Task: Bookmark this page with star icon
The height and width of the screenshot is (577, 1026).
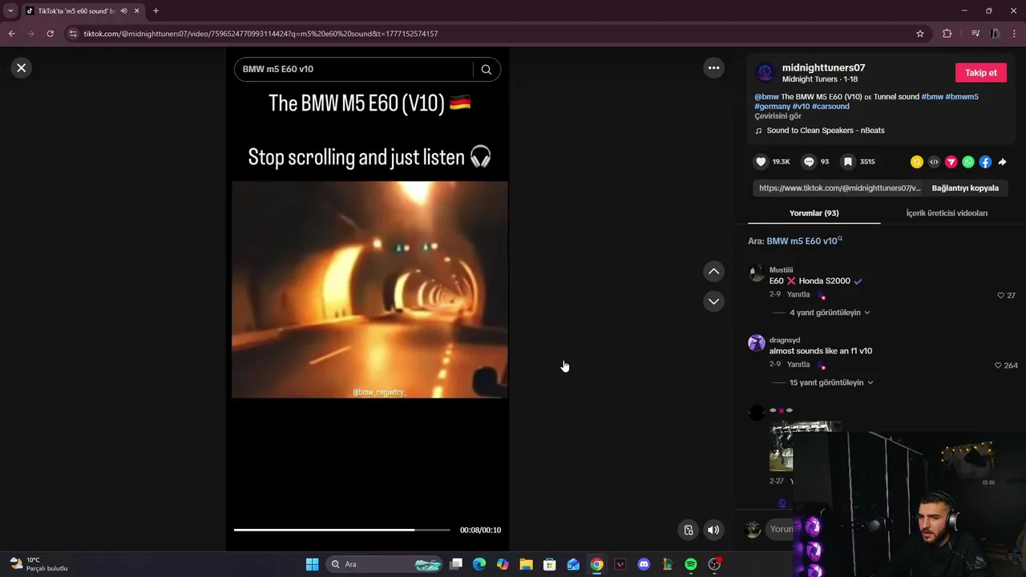Action: click(920, 34)
